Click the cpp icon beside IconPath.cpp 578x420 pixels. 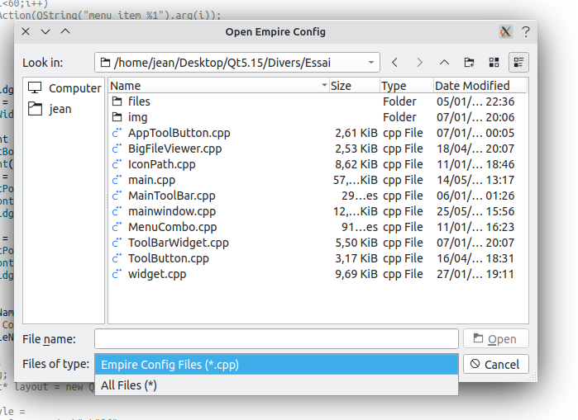117,164
